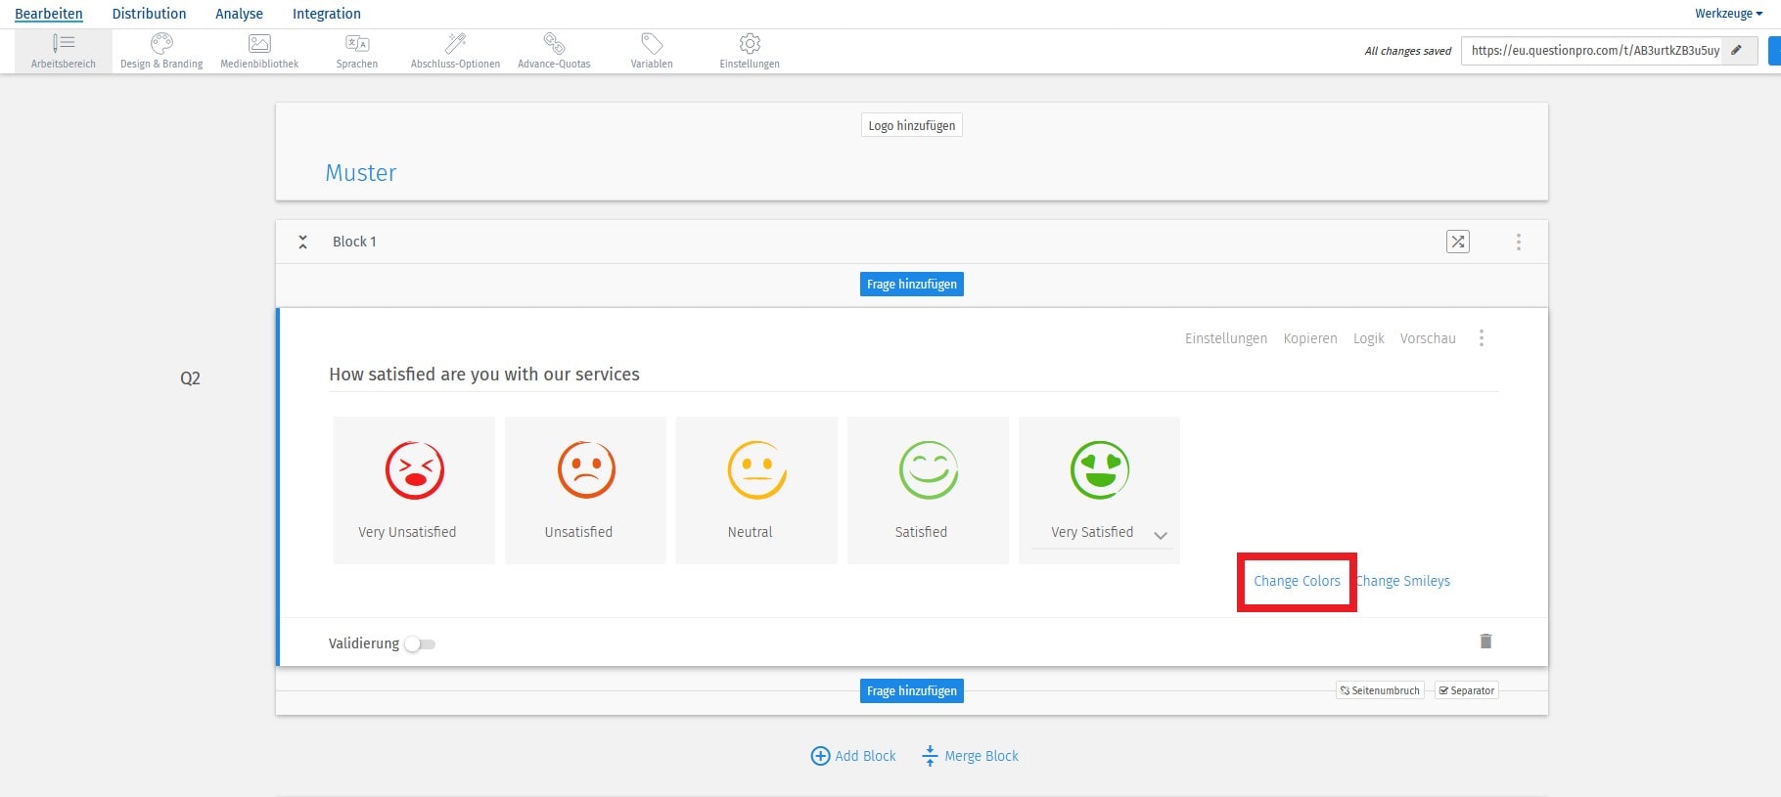Open the Werkzeuge dropdown
Screen dimensions: 1781x797
pyautogui.click(x=1728, y=14)
